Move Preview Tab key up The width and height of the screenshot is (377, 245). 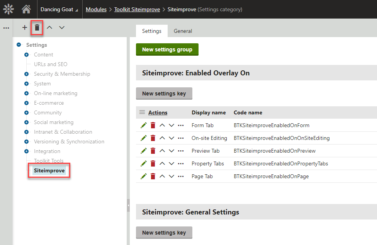pyautogui.click(x=162, y=151)
